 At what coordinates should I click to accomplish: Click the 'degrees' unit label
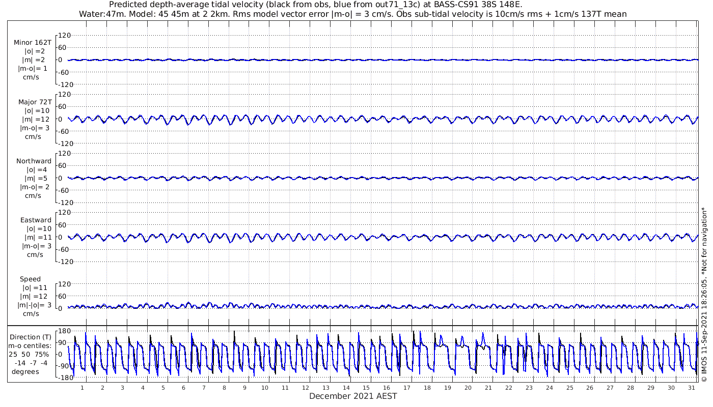25,371
